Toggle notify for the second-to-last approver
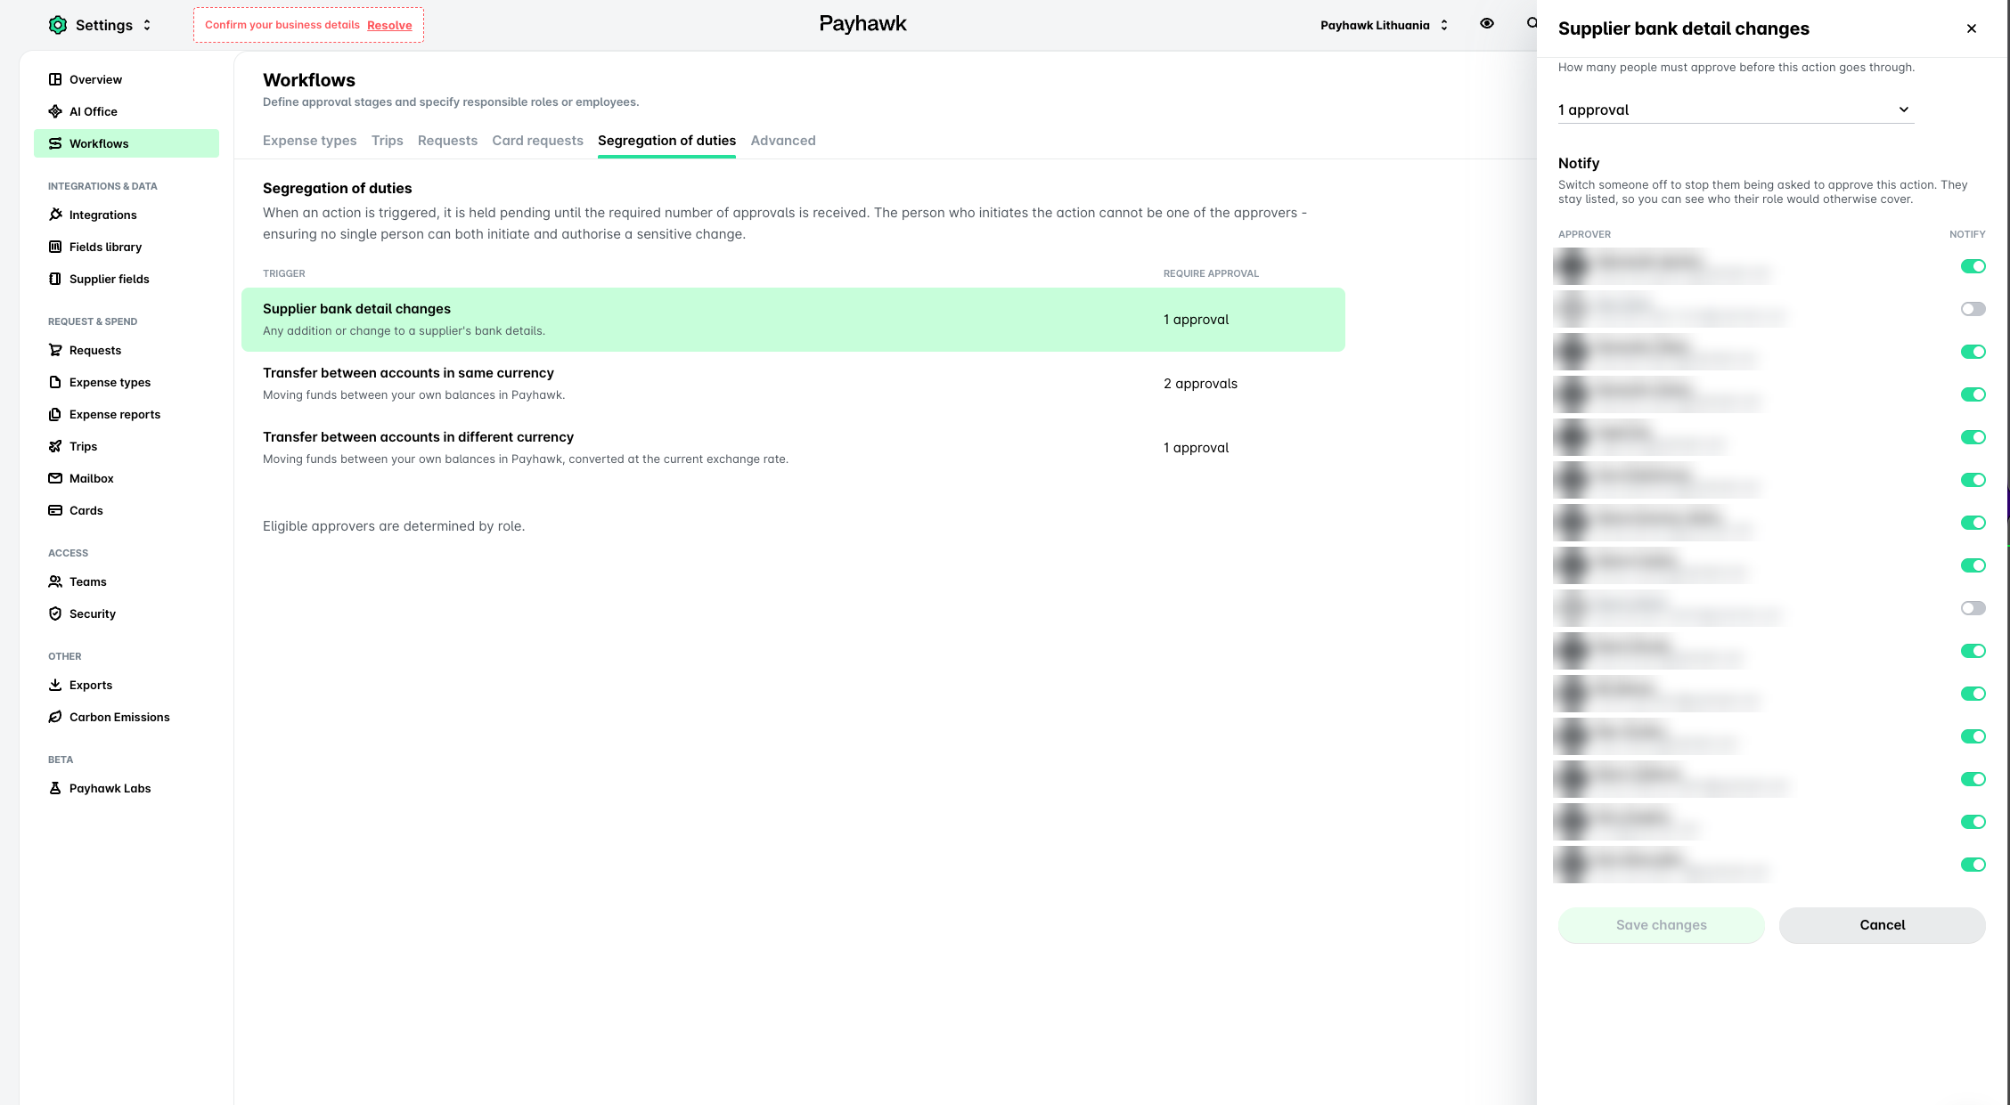This screenshot has height=1105, width=2010. (1973, 822)
